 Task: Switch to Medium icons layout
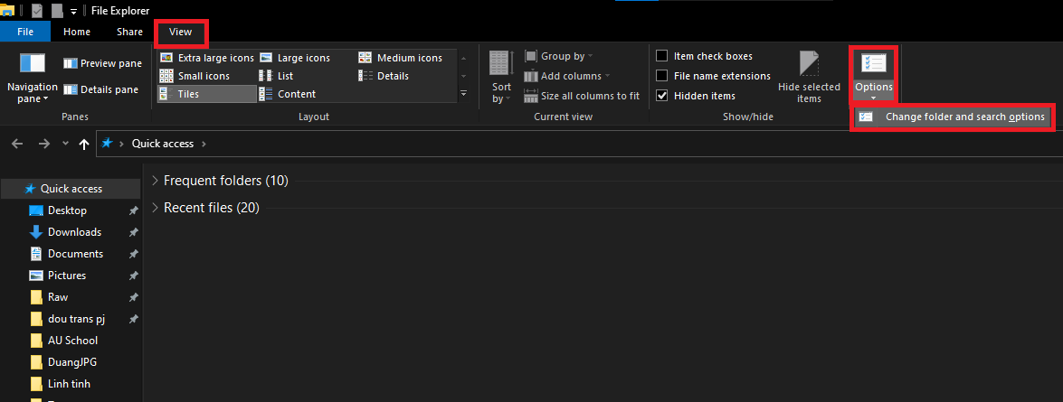pos(401,58)
